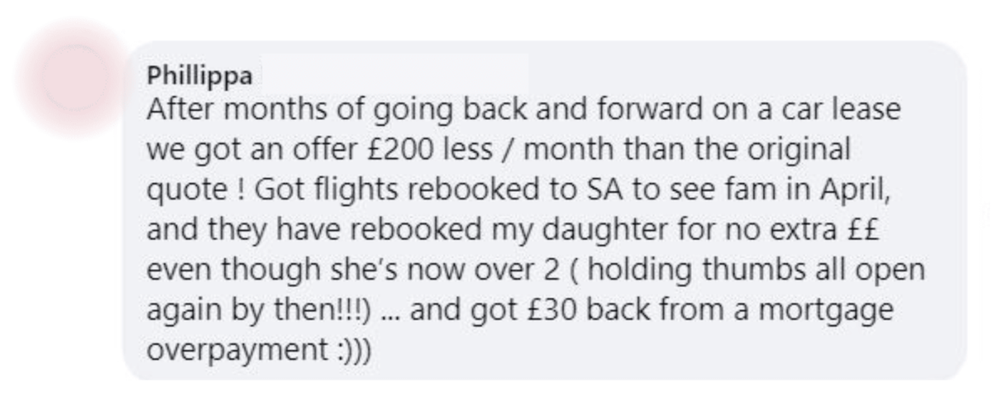
Task: Open the commenter's blurred profile picture
Action: click(74, 78)
